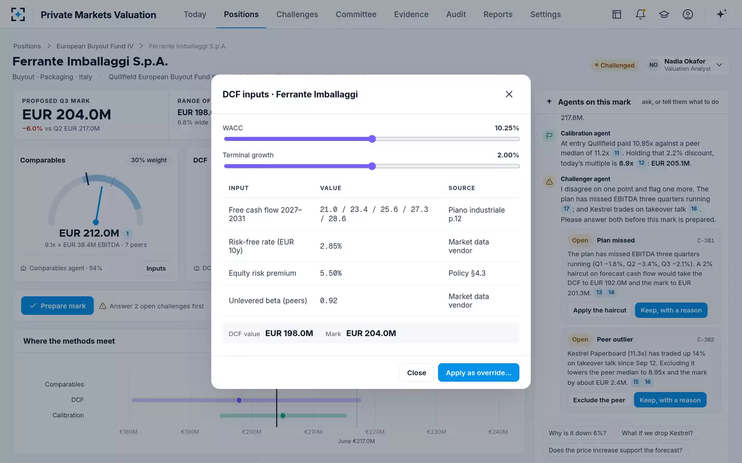742x463 pixels.
Task: Open the Committee tab
Action: tap(356, 14)
